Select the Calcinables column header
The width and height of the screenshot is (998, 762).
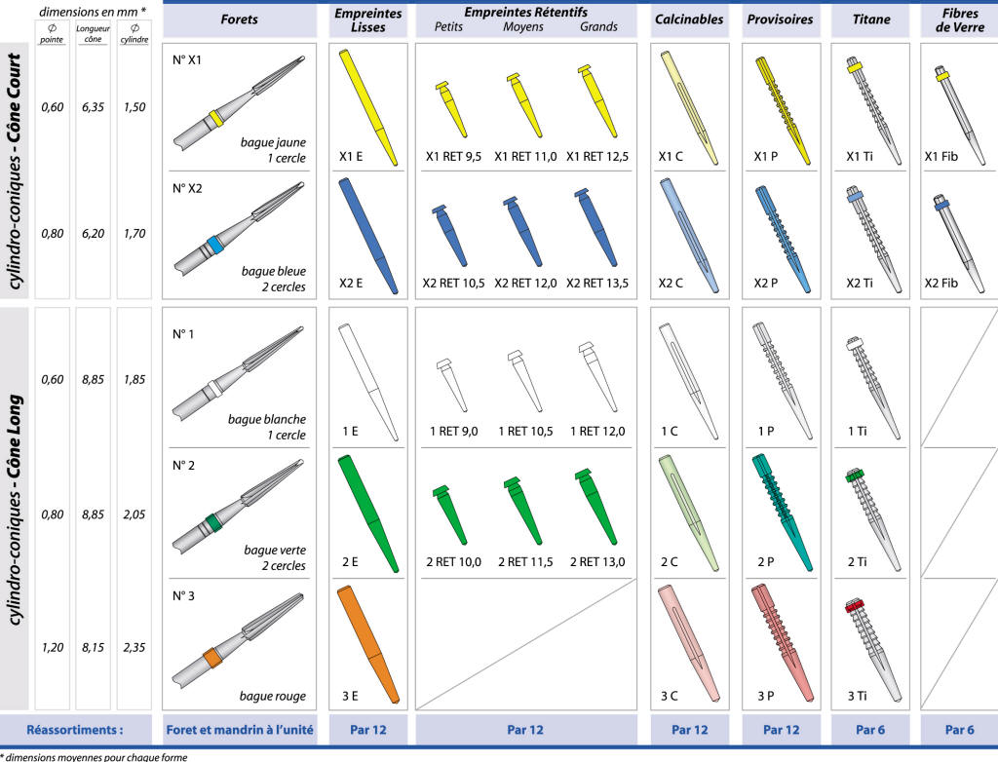point(690,19)
